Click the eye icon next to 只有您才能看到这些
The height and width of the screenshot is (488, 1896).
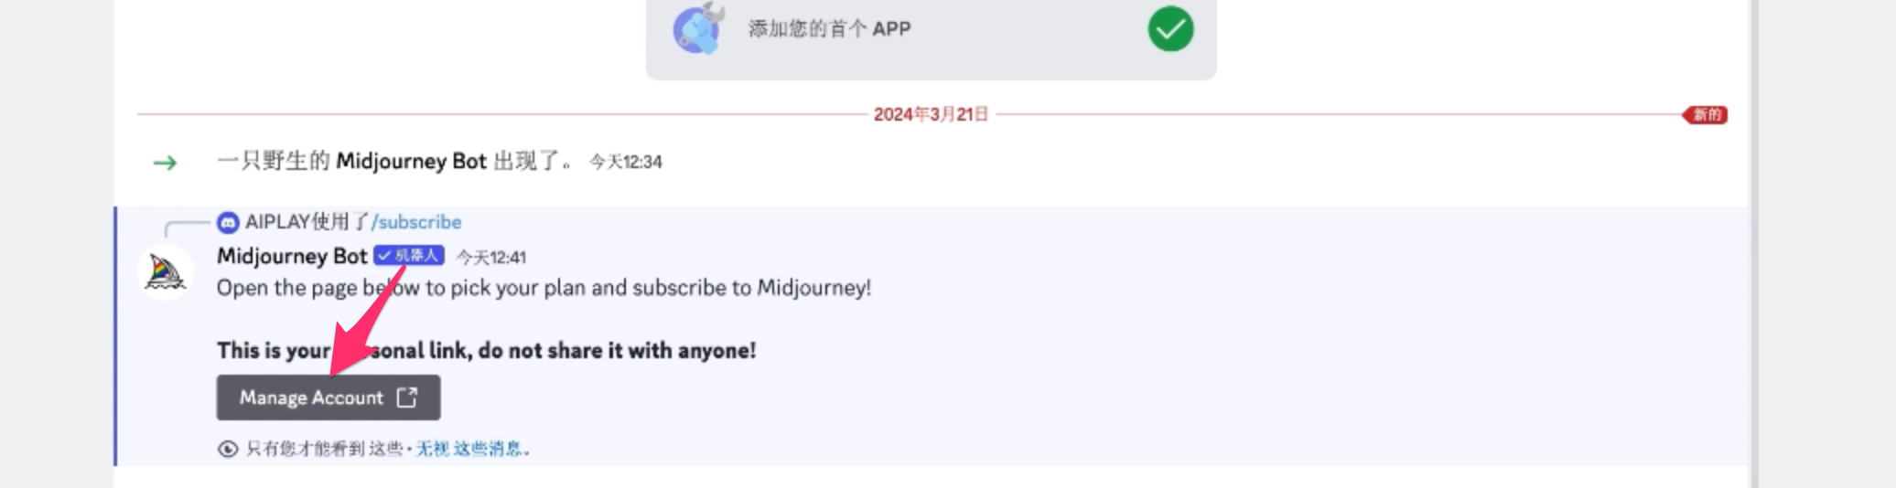pyautogui.click(x=228, y=449)
